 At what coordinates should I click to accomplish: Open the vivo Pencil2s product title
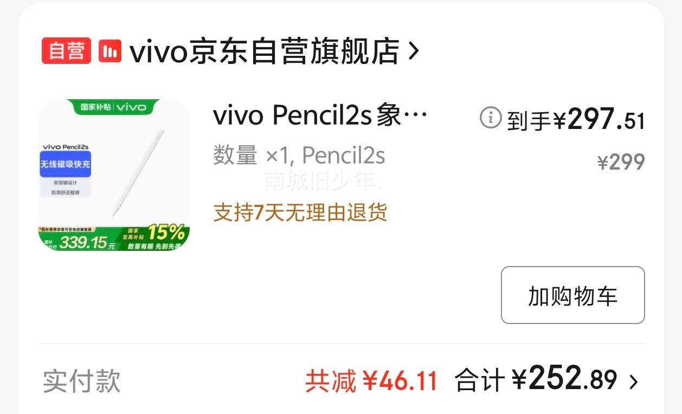pos(320,115)
